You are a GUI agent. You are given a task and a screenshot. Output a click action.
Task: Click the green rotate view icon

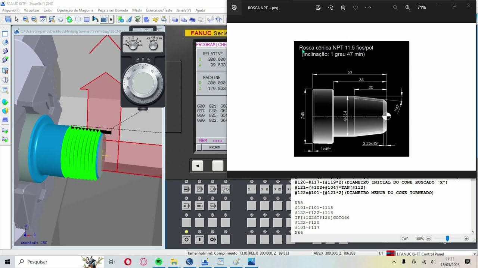click(x=69, y=19)
